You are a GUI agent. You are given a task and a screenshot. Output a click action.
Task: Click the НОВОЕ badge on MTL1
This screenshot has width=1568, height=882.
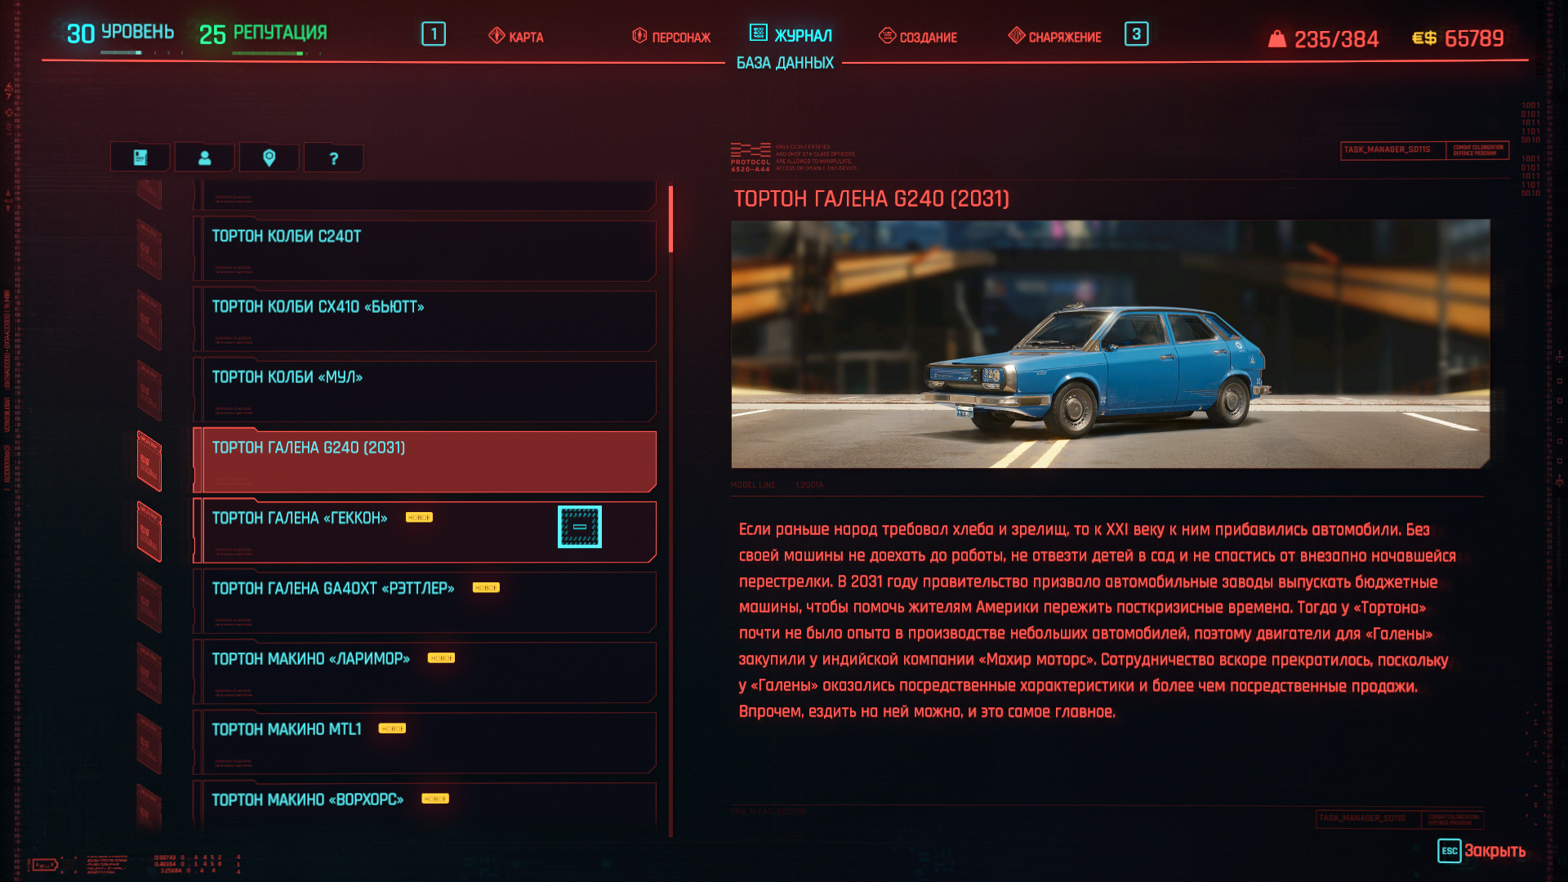tap(392, 728)
